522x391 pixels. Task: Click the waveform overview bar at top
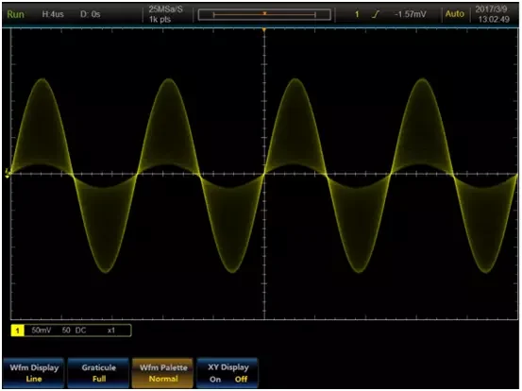click(x=264, y=15)
